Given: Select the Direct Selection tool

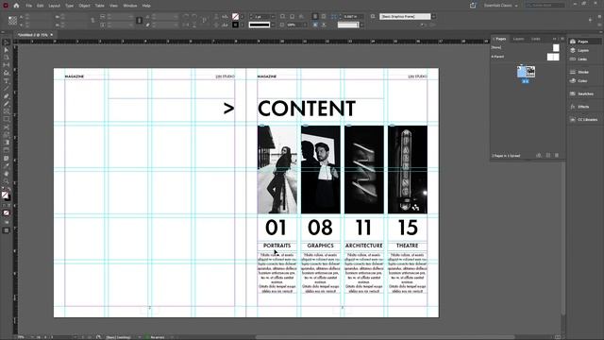Looking at the screenshot, I should click(7, 50).
